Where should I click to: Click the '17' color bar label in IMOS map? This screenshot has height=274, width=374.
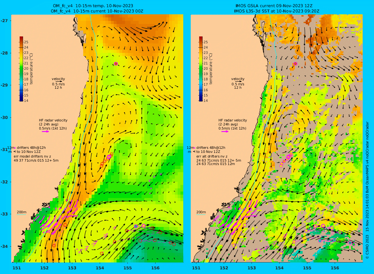tap(206, 84)
